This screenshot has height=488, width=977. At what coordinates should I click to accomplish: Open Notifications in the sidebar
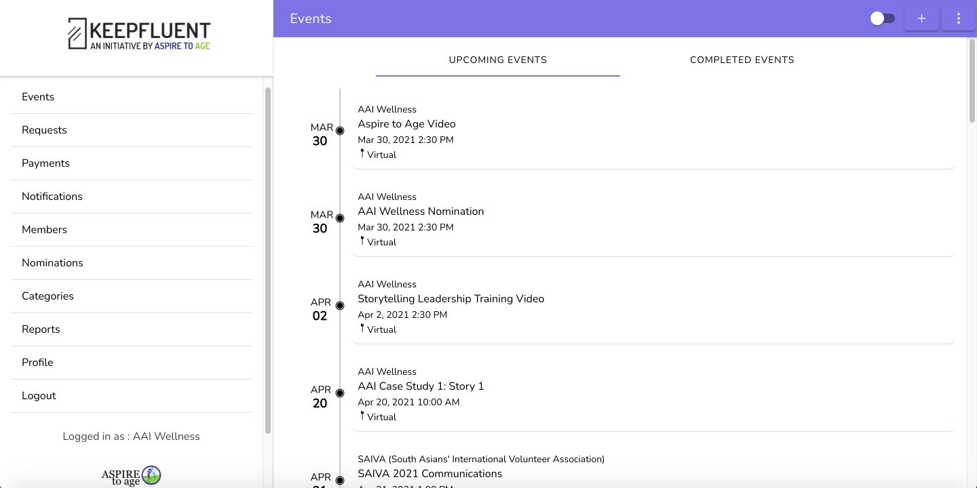tap(131, 197)
